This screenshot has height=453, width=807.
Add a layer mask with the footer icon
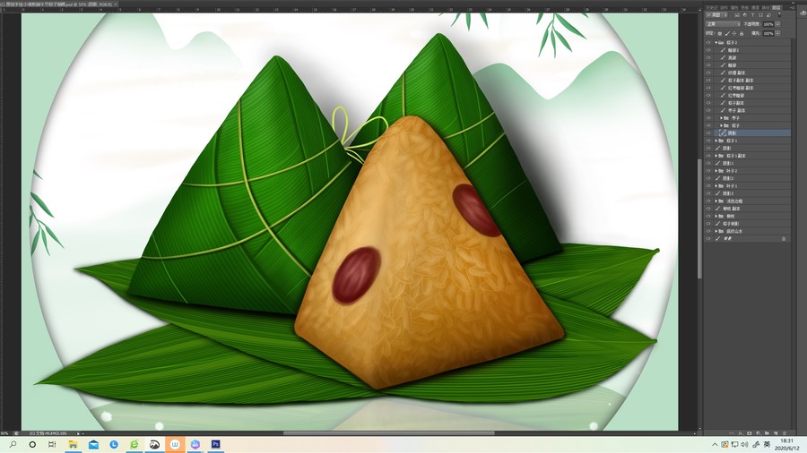point(749,433)
